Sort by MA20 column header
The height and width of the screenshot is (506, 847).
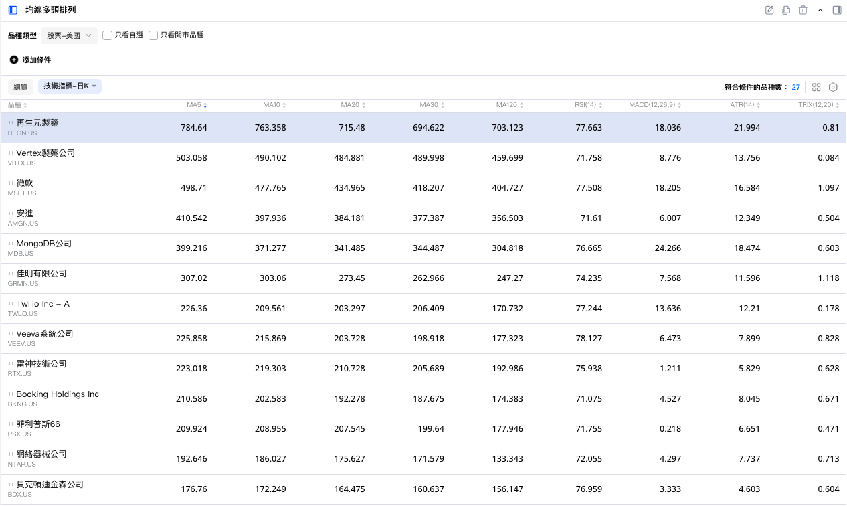click(x=353, y=105)
